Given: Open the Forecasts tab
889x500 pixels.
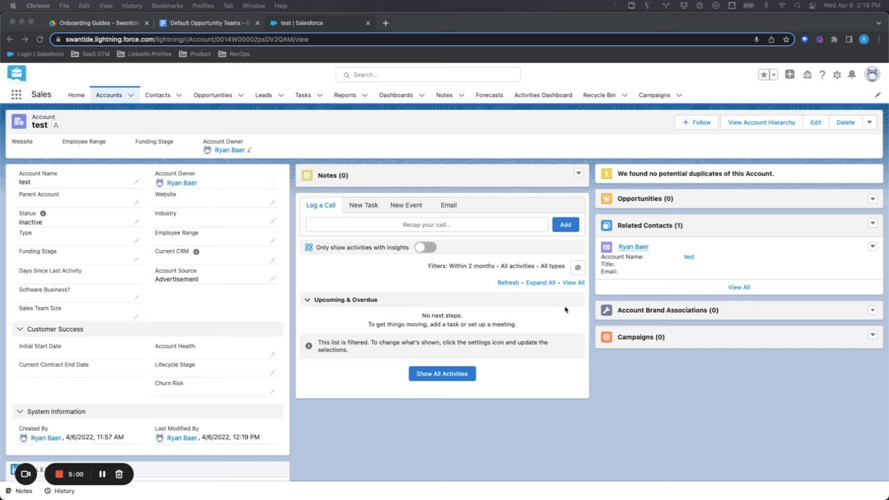Looking at the screenshot, I should click(x=489, y=95).
